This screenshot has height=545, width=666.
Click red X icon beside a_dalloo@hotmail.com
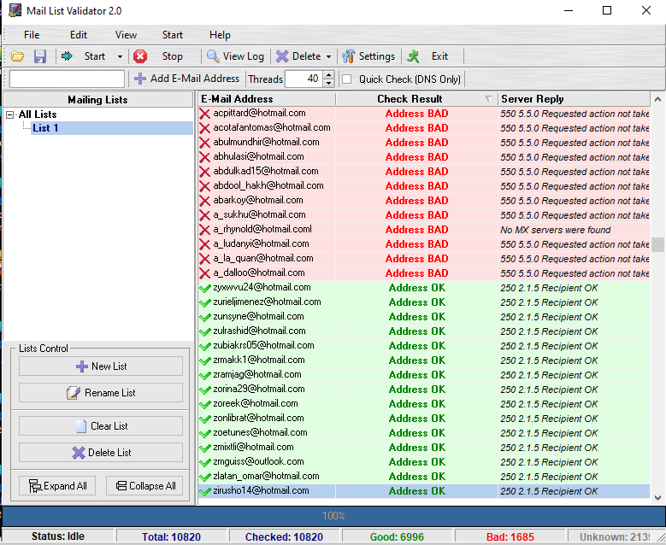(204, 273)
